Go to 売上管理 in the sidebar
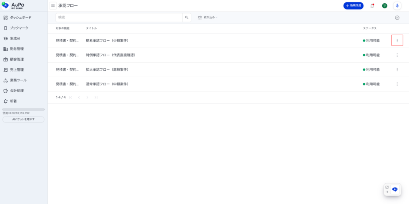The image size is (409, 204). tap(17, 70)
